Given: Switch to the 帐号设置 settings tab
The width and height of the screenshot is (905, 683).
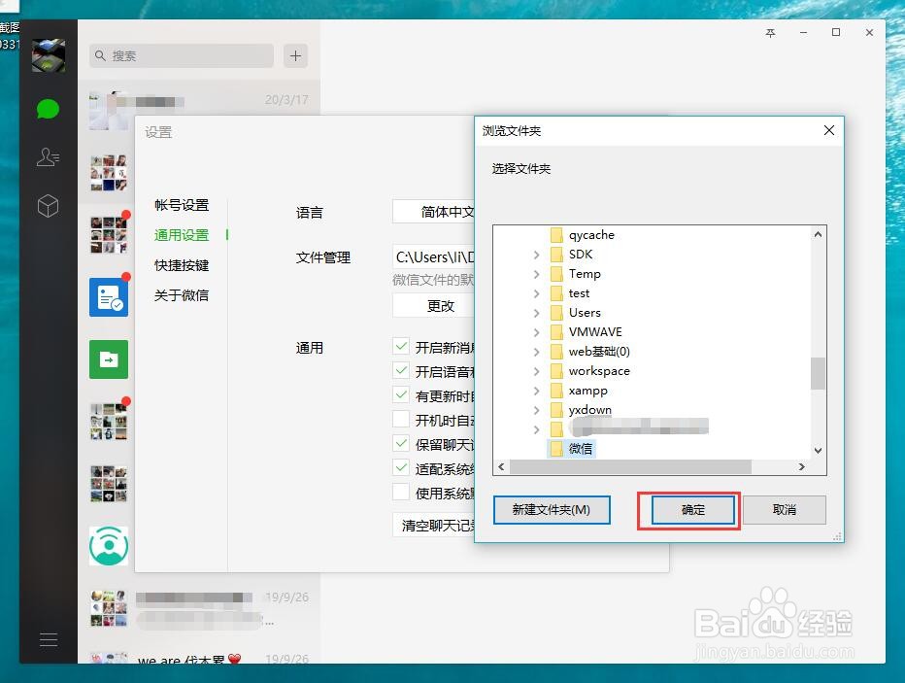Looking at the screenshot, I should tap(182, 205).
